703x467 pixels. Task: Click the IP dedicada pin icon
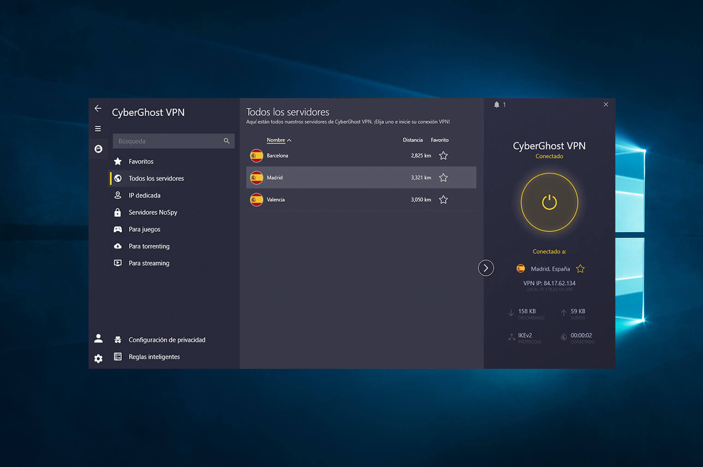point(118,195)
